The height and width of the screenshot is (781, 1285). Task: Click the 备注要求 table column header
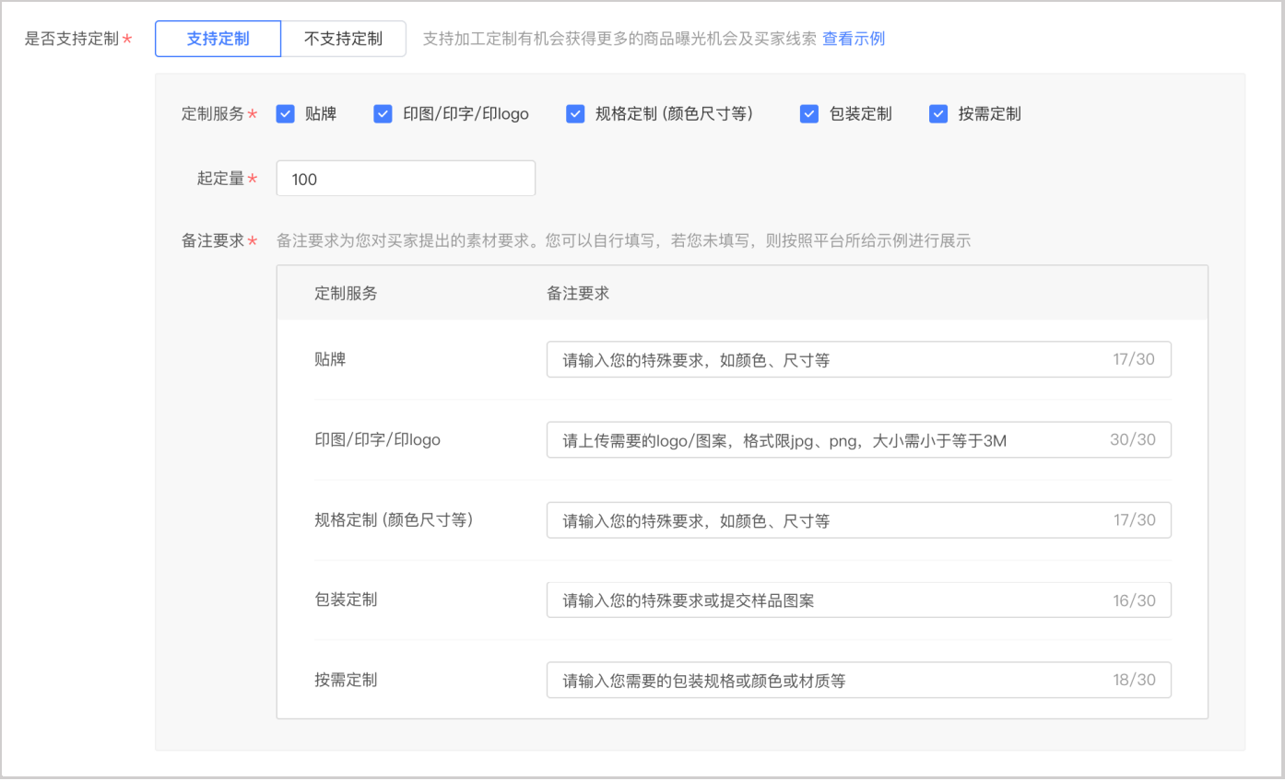point(578,294)
